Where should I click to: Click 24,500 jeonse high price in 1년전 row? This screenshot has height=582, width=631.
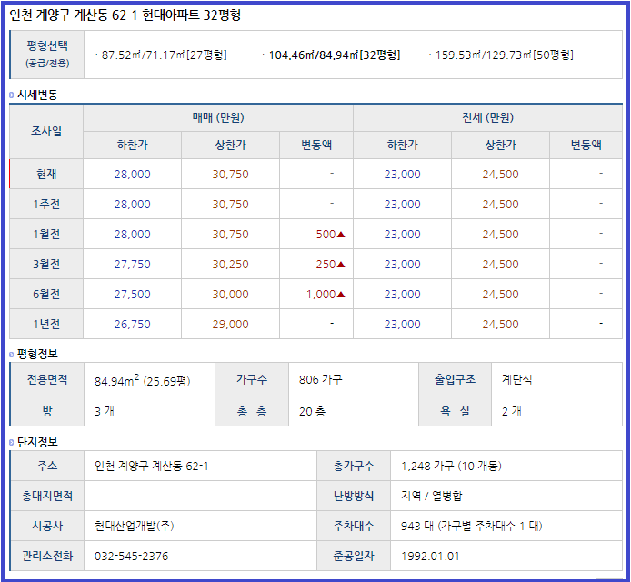[x=501, y=325]
